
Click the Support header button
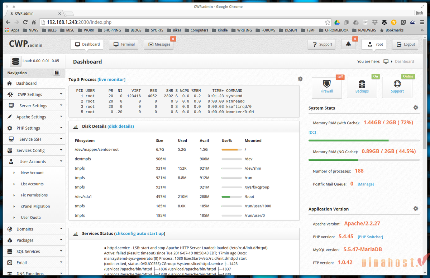click(x=322, y=45)
